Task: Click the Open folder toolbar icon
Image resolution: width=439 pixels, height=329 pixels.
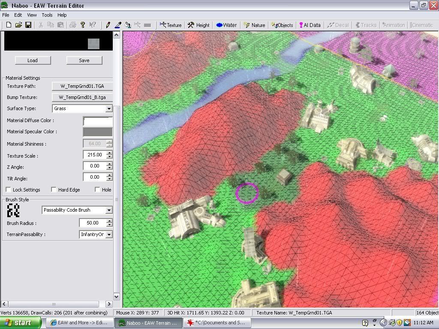Action: 18,25
